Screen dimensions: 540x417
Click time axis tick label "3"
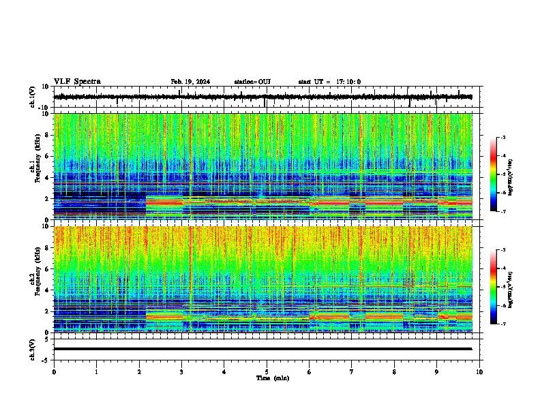point(181,372)
